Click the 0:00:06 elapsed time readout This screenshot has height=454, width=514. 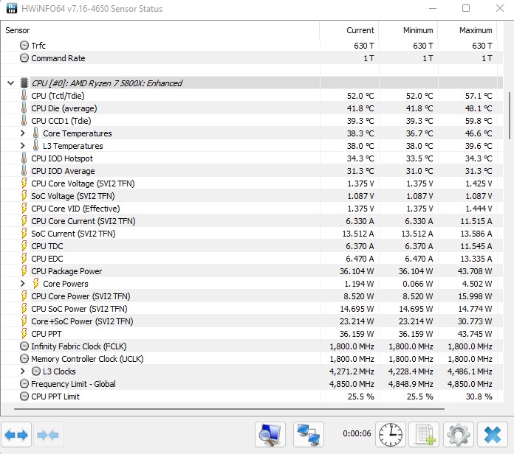357,433
